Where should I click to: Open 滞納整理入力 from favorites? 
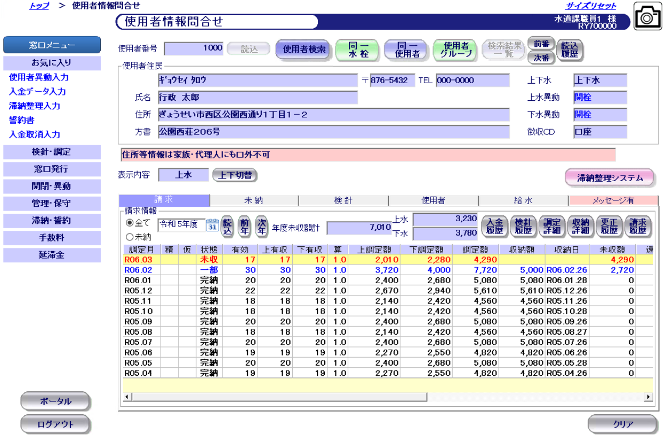pyautogui.click(x=35, y=106)
